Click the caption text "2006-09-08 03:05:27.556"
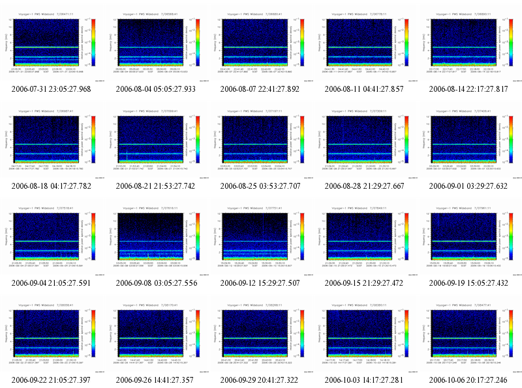The image size is (522, 388). pos(157,283)
